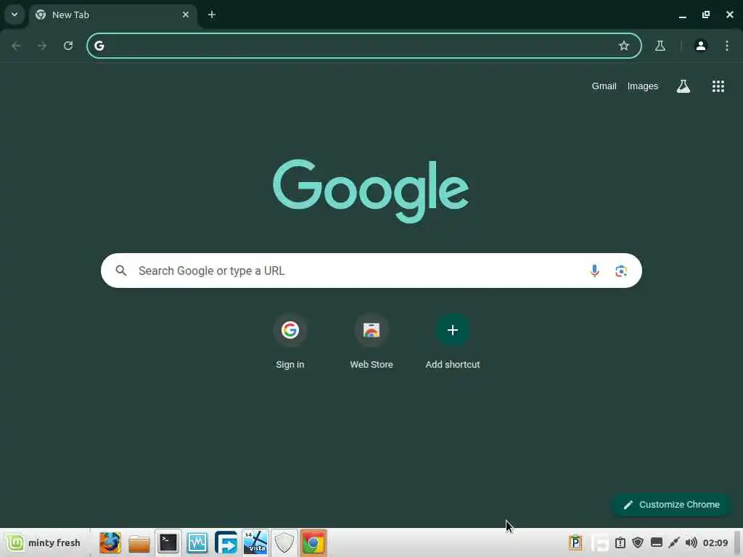743x557 pixels.
Task: Open a new tab with plus button
Action: (212, 15)
